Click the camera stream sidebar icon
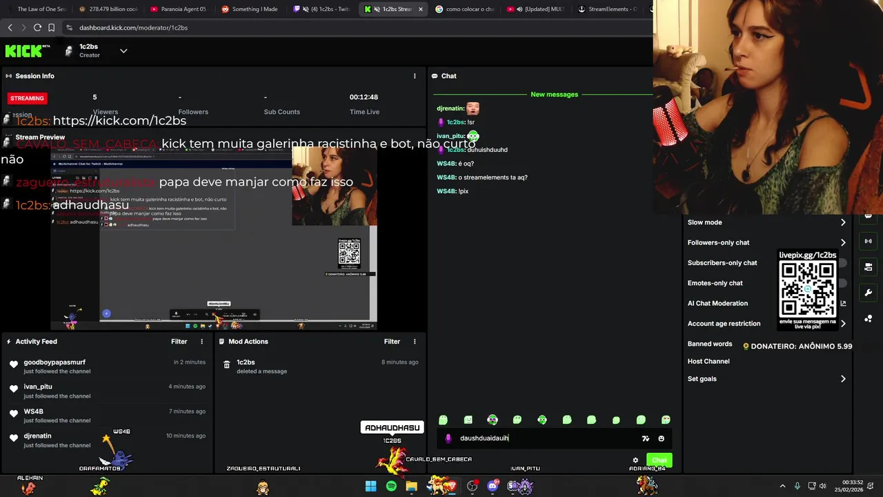The image size is (883, 497). tap(869, 267)
